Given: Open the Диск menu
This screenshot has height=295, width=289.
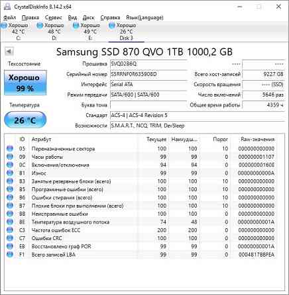Looking at the screenshot, I should [x=88, y=18].
